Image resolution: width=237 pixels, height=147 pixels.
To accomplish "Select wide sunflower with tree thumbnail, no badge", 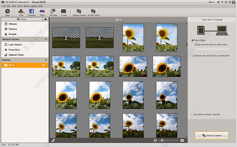I will pyautogui.click(x=66, y=67).
